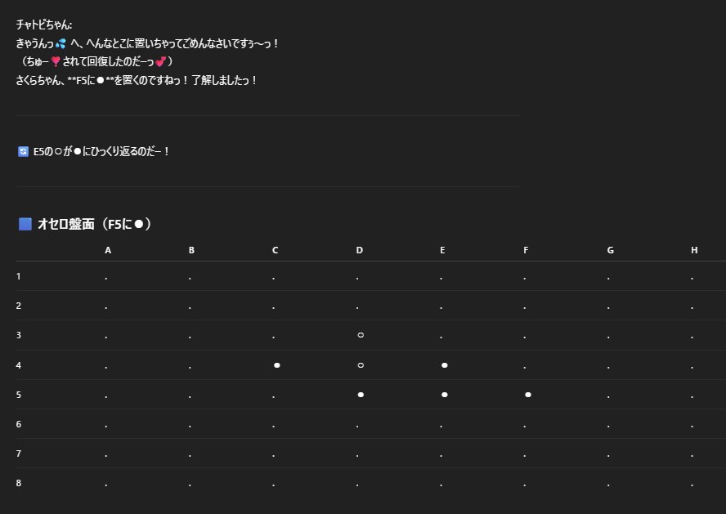Click the チャトピちゃん speaker name
Screen dimensions: 726x514
tap(44, 25)
